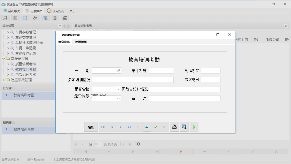Viewport: 291px width, 164px height.
Task: Collapse the 驾驶员考核 tree node
Action: point(4,58)
